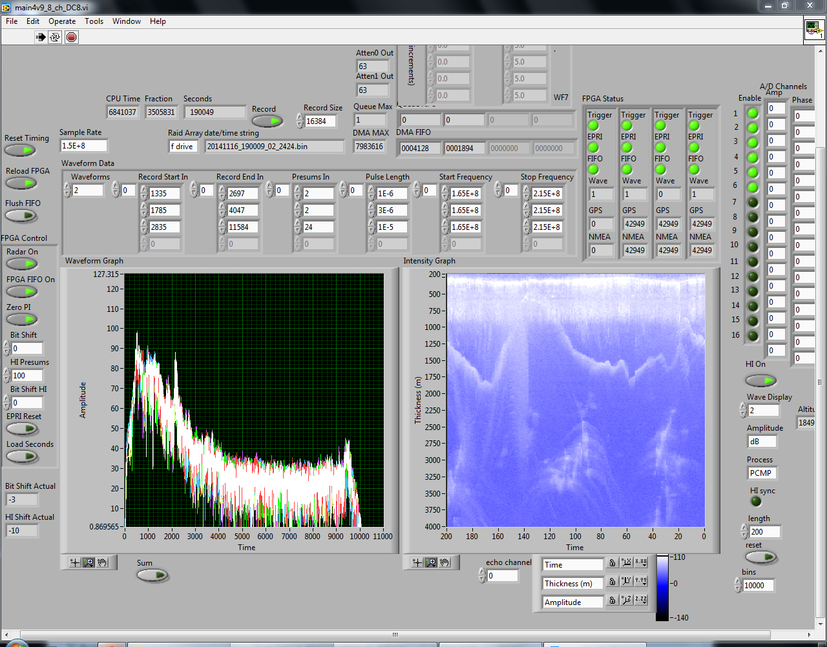Open the Thickness axis format icon
The width and height of the screenshot is (827, 647).
pos(640,582)
